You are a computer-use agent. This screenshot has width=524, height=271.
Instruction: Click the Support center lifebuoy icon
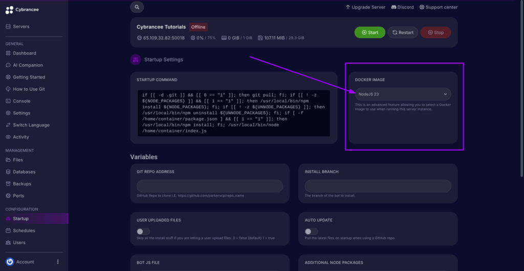pyautogui.click(x=422, y=7)
